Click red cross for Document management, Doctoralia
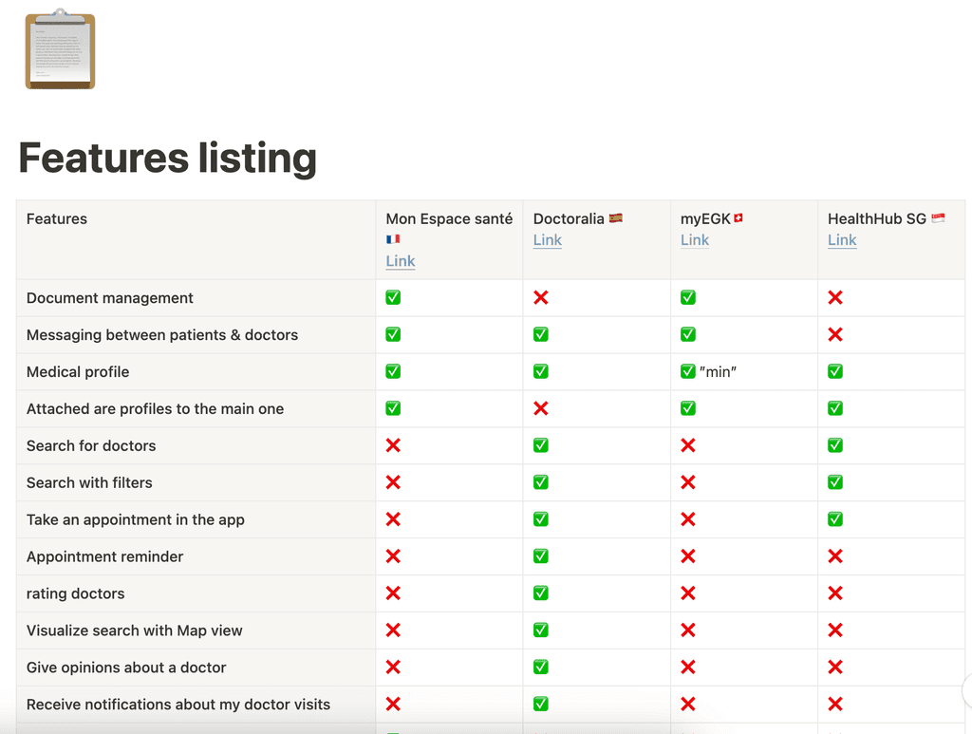The width and height of the screenshot is (972, 734). click(x=540, y=297)
